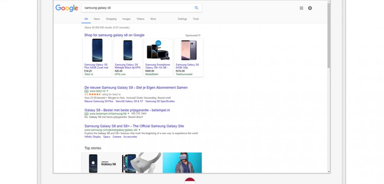Image resolution: width=384 pixels, height=184 pixels.
Task: Open the Google apps grid
Action: click(x=301, y=8)
